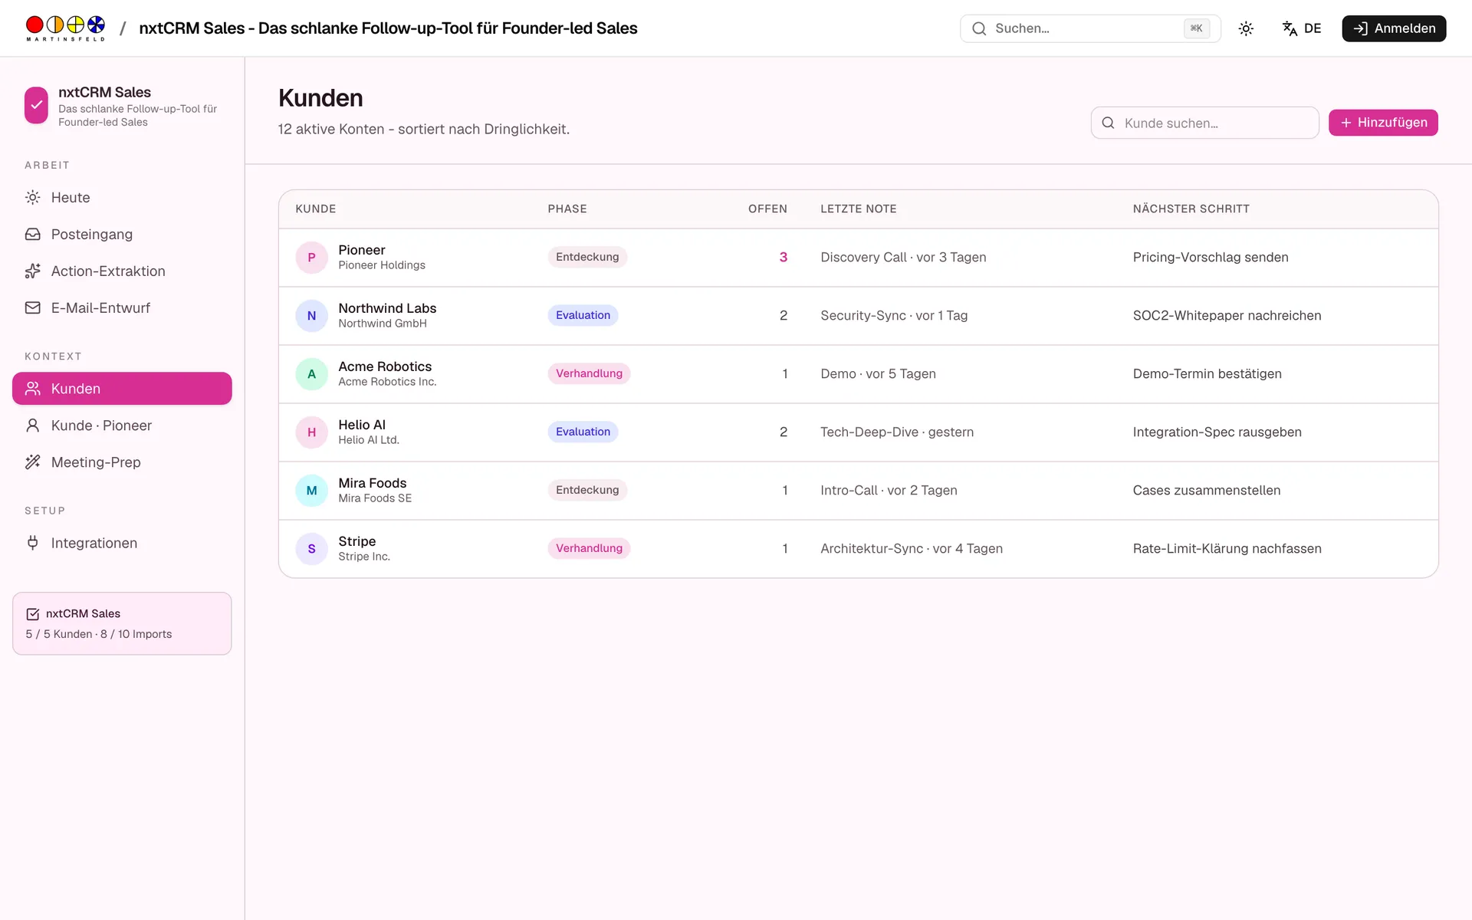This screenshot has height=920, width=1472.
Task: Click the Action-Extraktion sparkle icon
Action: point(32,271)
